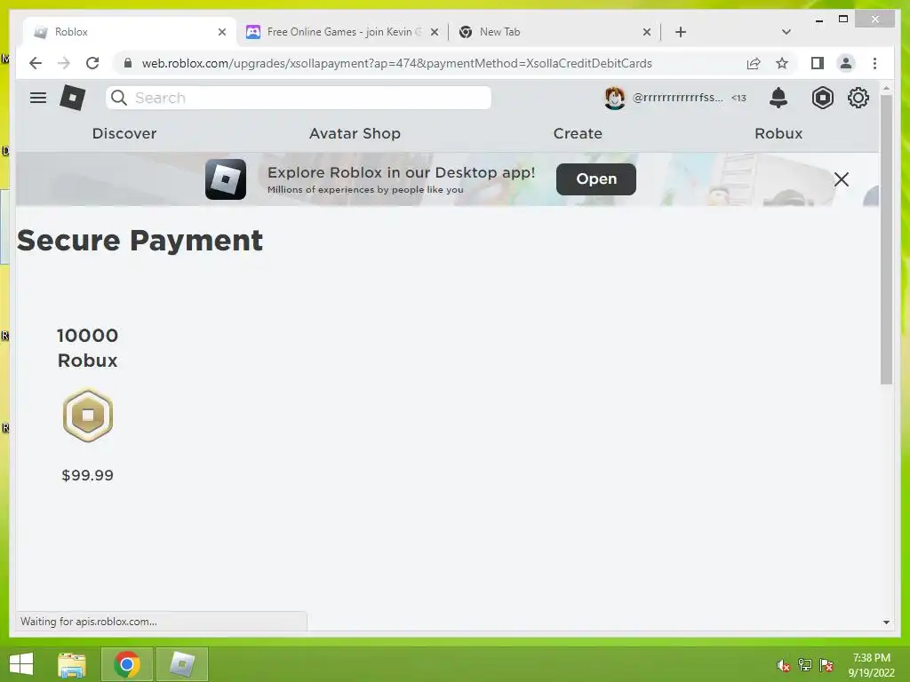
Task: Open Action Center flag icon
Action: 826,665
